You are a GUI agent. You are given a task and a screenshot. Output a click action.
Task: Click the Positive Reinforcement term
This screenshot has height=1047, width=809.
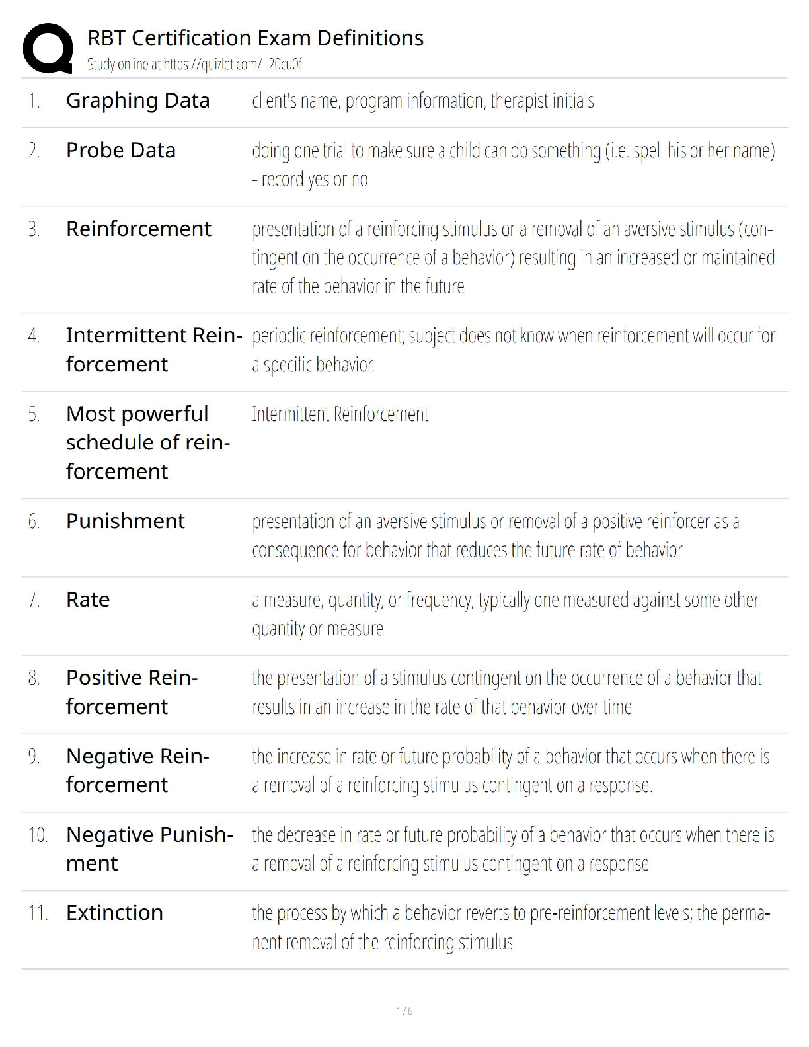coord(132,692)
